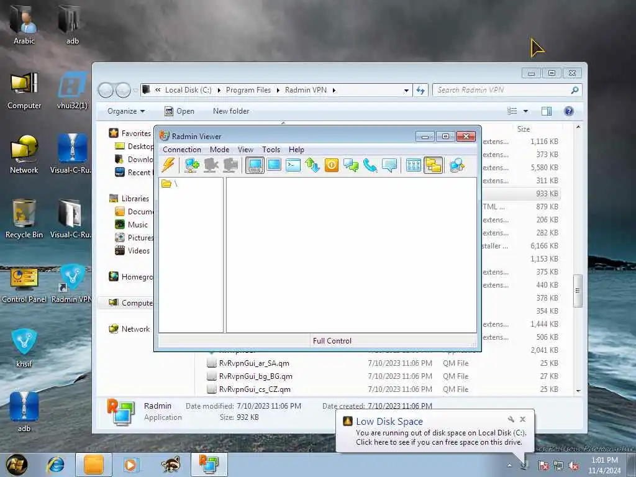Click Radmin Viewer taskbar button
The height and width of the screenshot is (477, 636).
[x=209, y=464]
